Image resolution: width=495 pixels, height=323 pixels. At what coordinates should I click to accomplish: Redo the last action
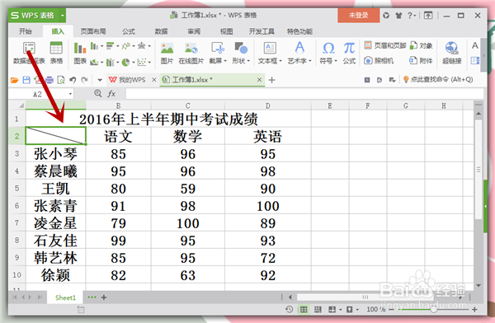pos(84,80)
